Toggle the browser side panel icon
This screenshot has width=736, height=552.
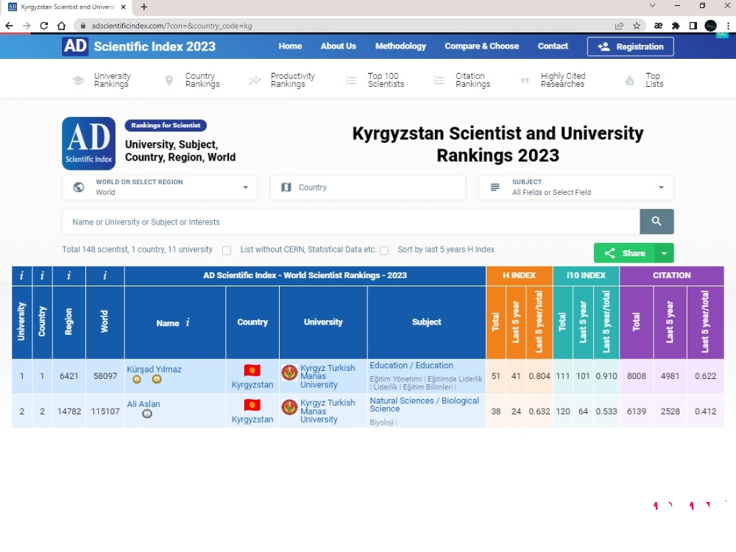tap(693, 26)
